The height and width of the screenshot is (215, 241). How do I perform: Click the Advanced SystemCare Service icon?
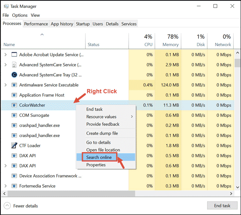click(14, 65)
